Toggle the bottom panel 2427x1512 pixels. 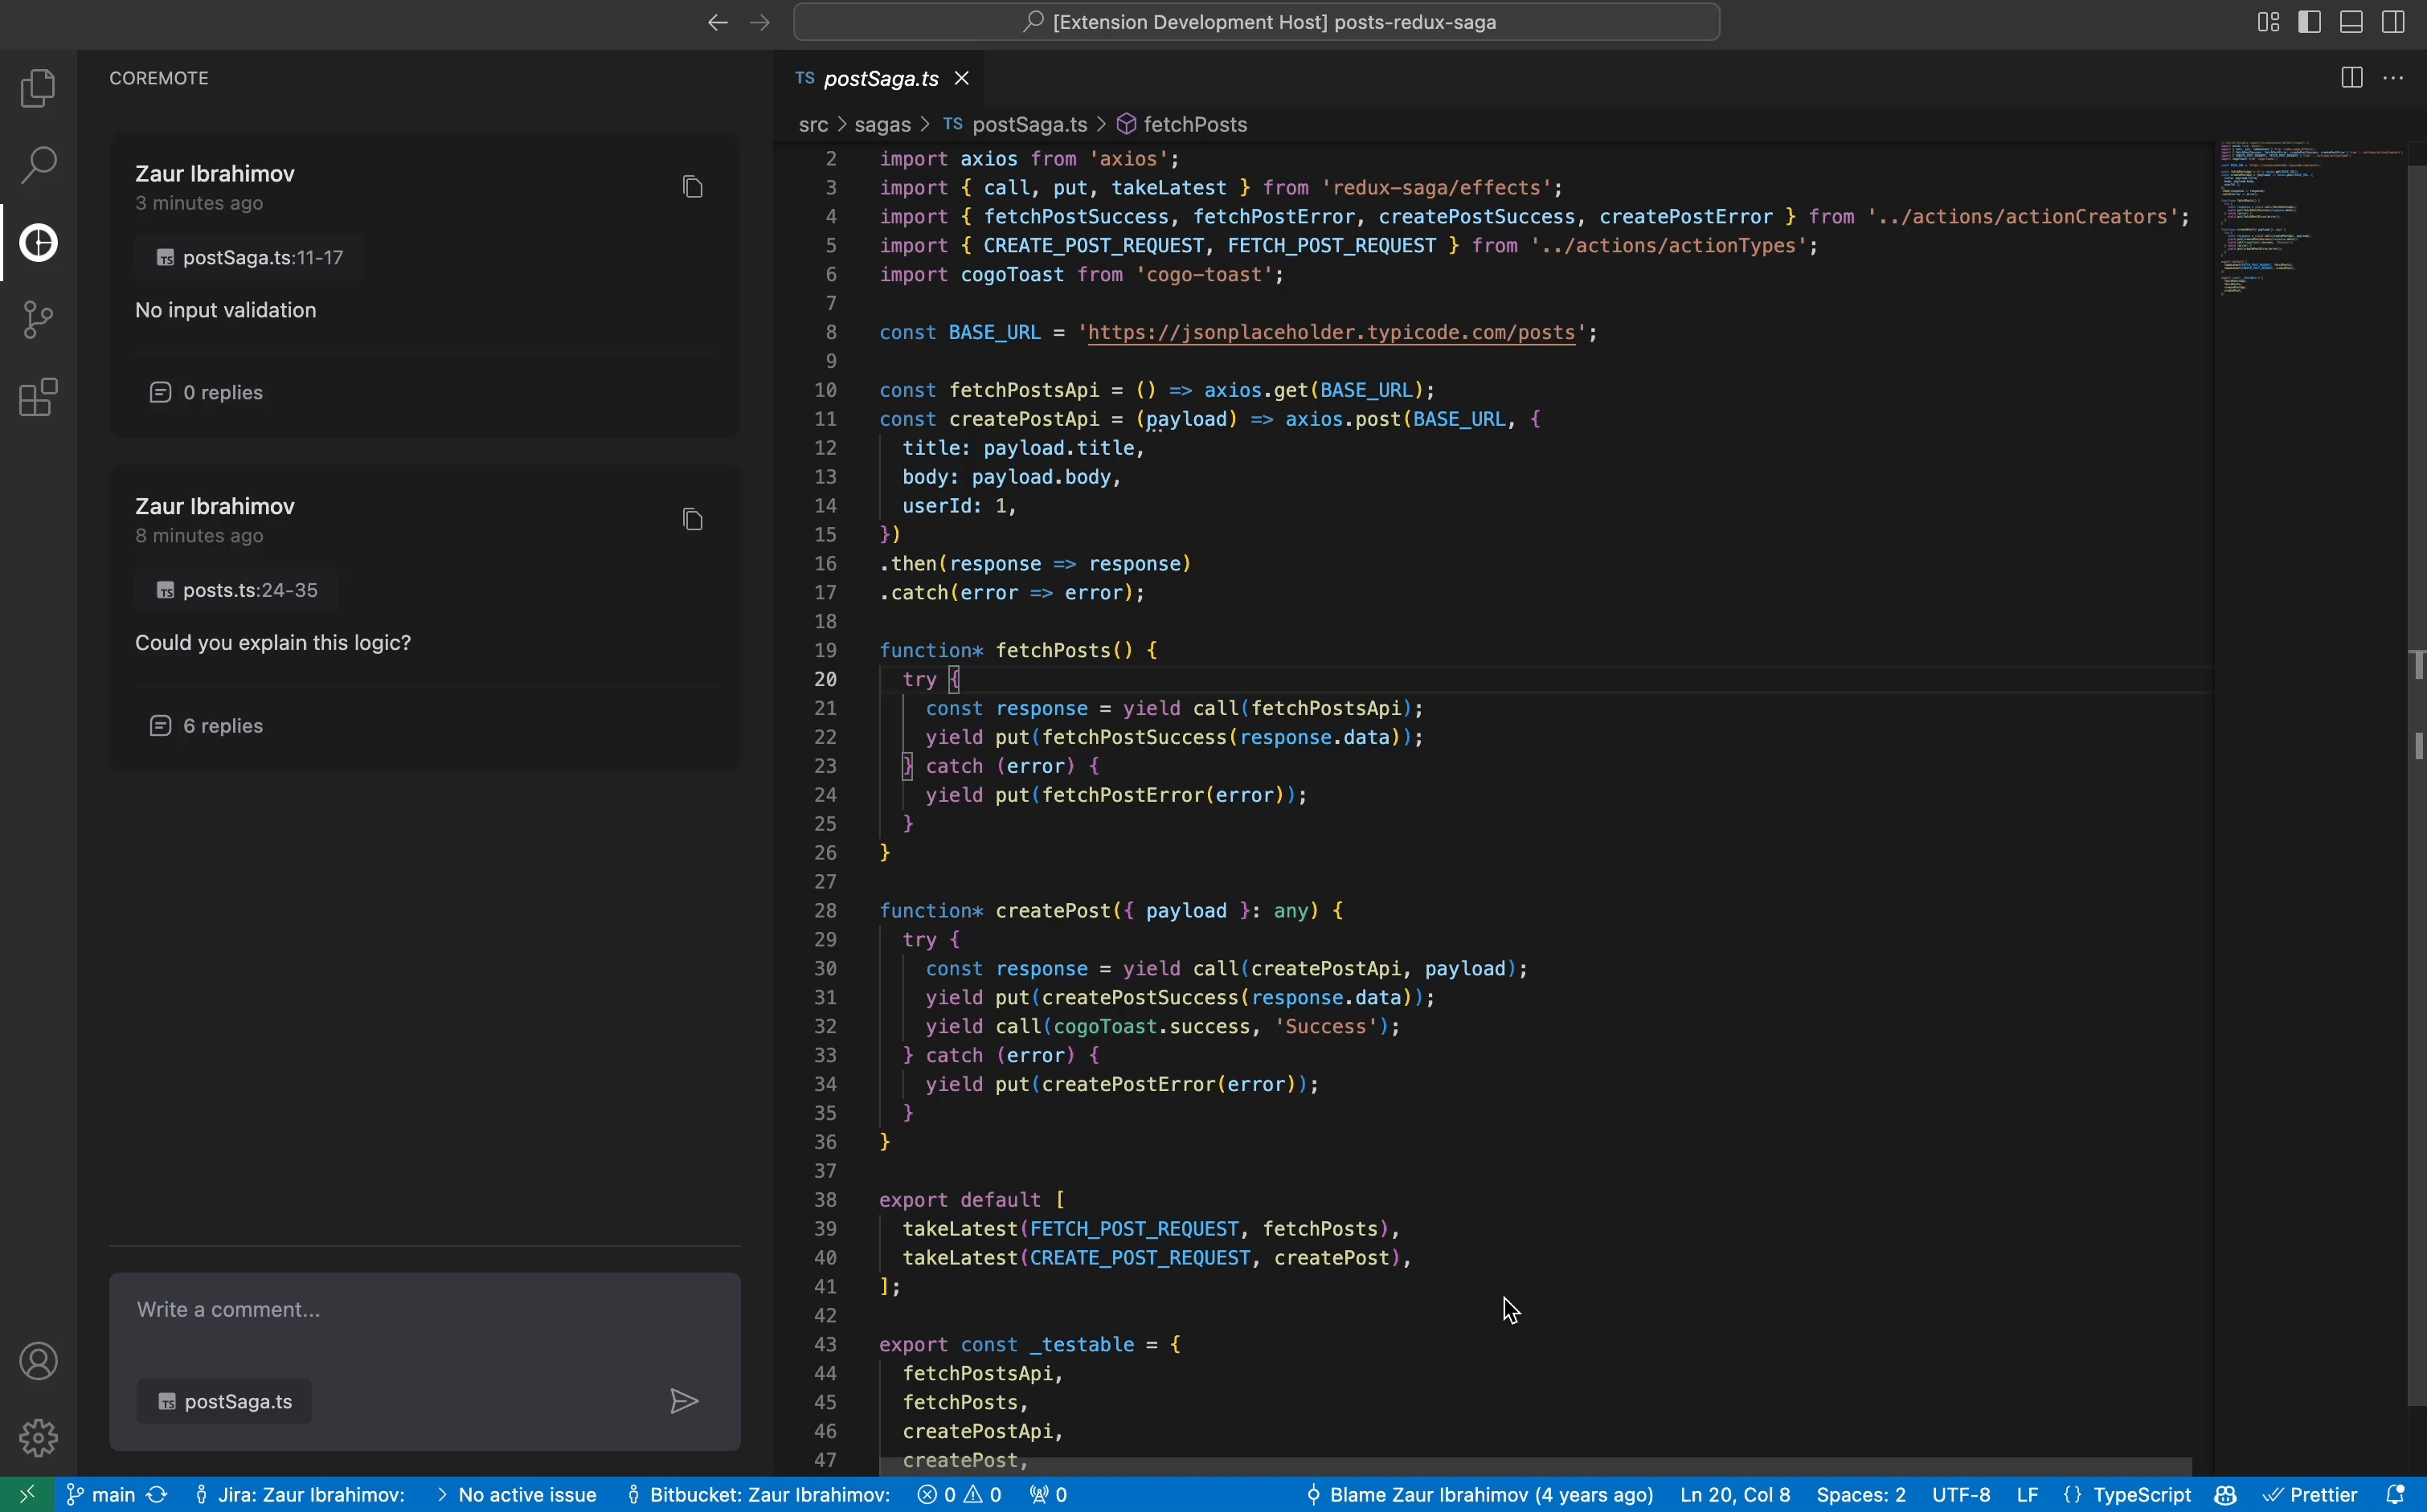pos(2352,22)
